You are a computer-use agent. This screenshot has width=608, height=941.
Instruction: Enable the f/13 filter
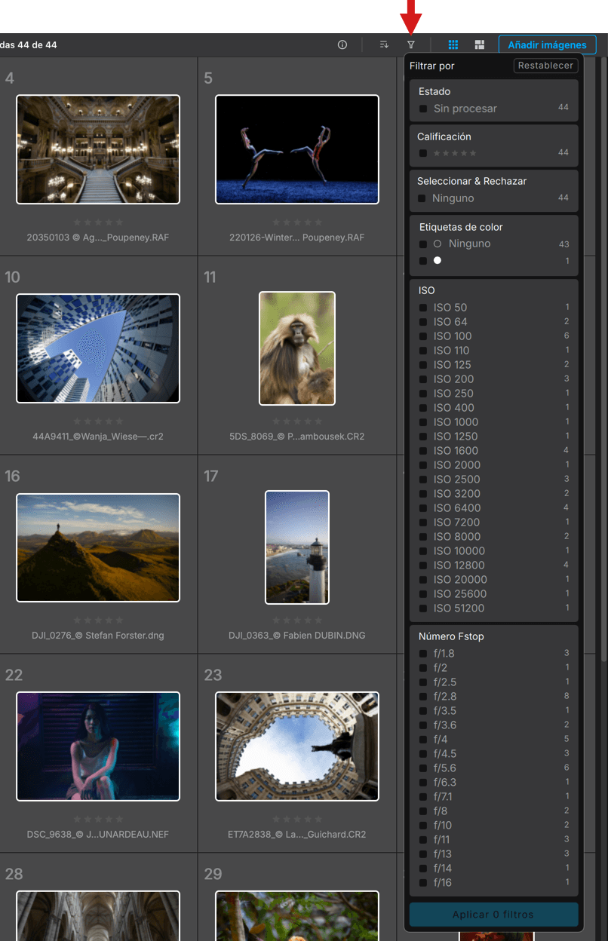point(423,854)
